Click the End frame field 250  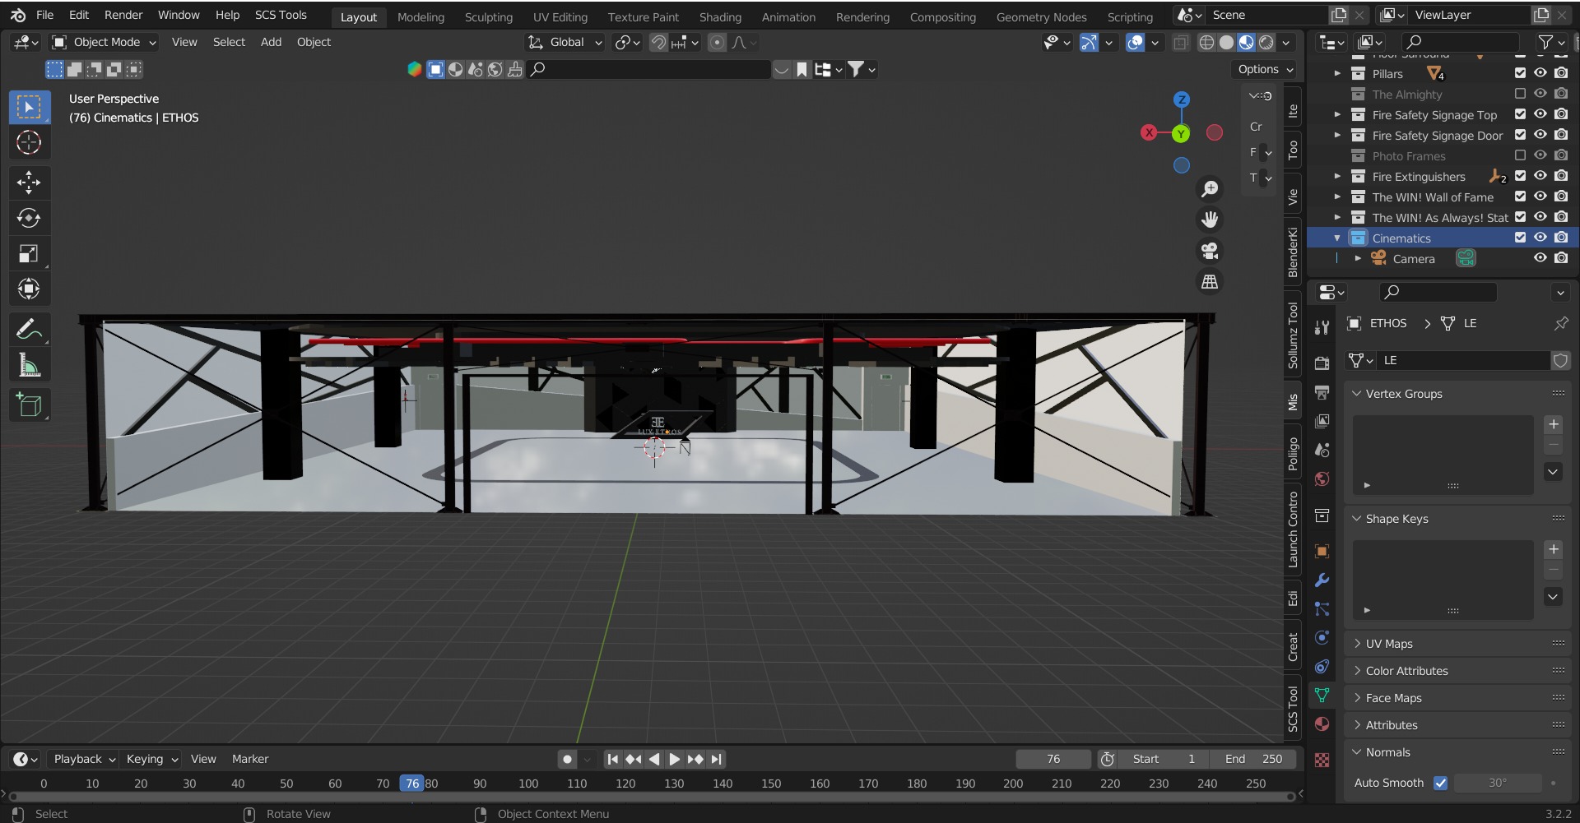[1253, 759]
